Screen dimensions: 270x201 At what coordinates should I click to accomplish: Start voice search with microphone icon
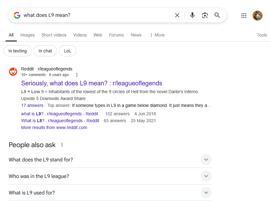192,15
